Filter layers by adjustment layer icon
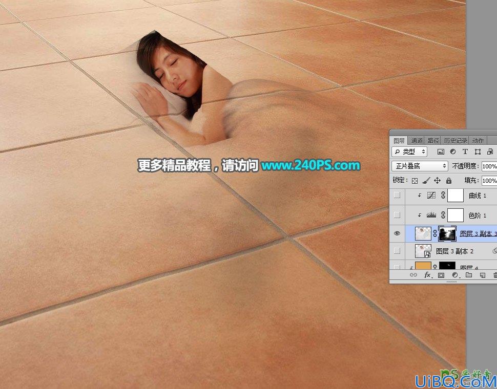497x389 pixels. [453, 152]
